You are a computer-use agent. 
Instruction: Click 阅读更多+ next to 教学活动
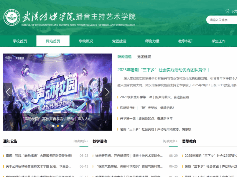tap(170, 141)
